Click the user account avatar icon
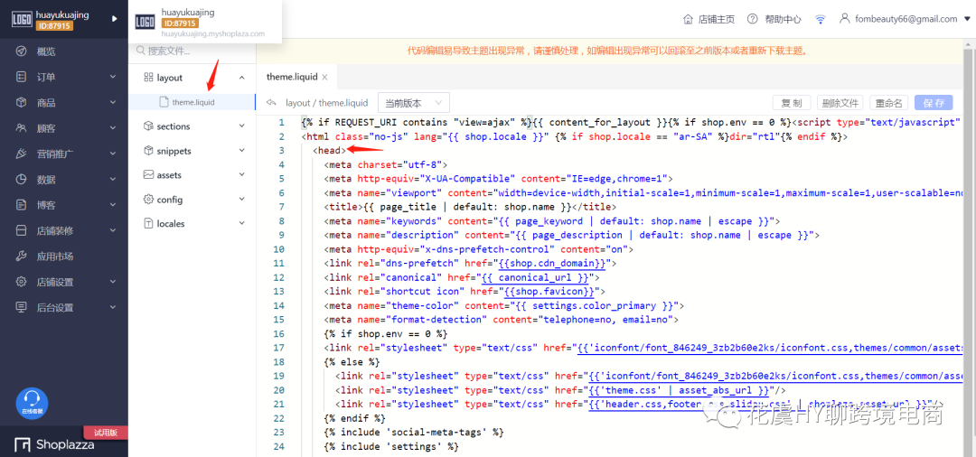This screenshot has width=976, height=457. pyautogui.click(x=844, y=19)
